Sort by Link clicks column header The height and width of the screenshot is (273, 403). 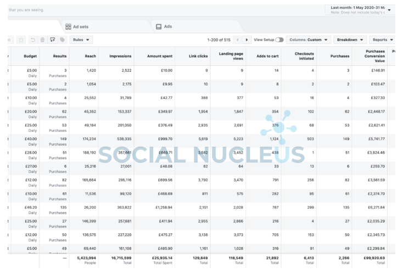click(197, 57)
